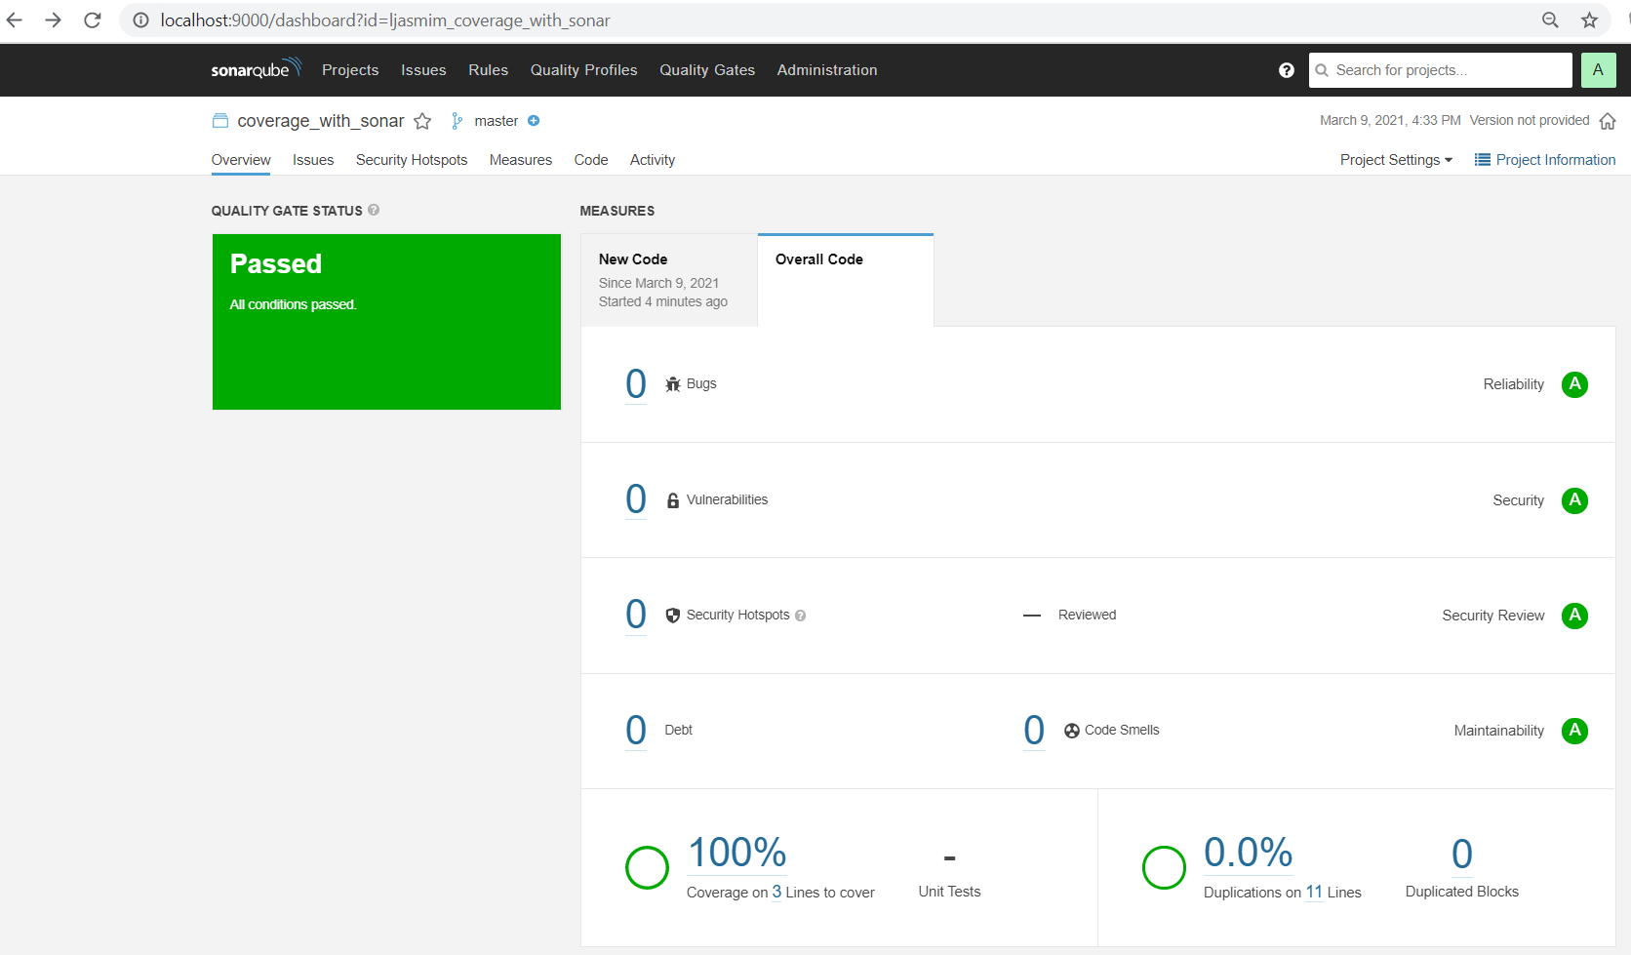Click the Code Smells count zero

(1034, 731)
